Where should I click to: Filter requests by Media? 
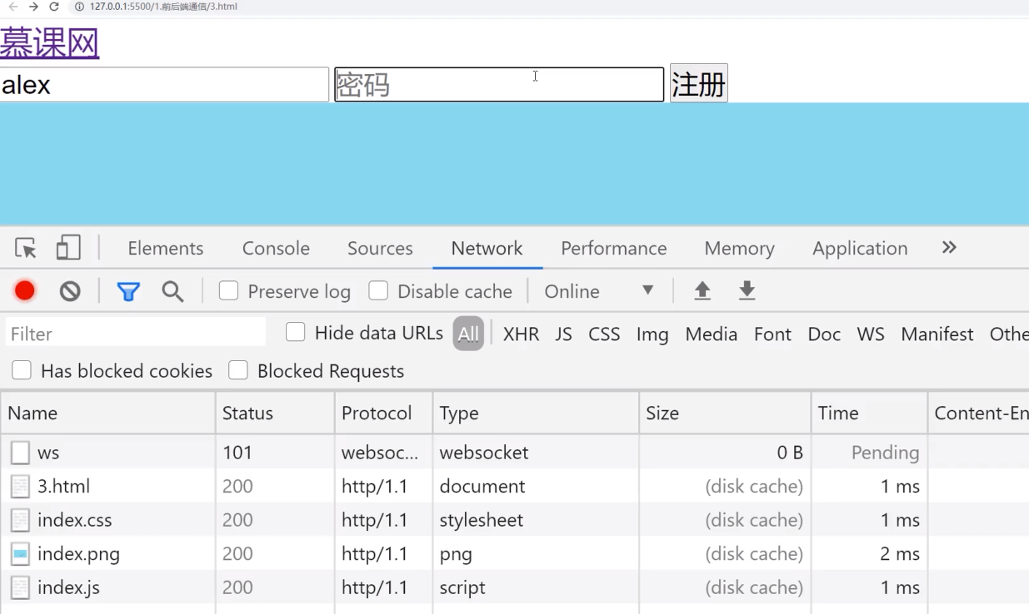[x=711, y=334]
